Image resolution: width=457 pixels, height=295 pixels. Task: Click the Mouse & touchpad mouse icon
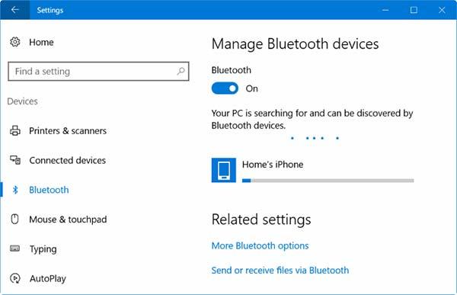tap(14, 219)
